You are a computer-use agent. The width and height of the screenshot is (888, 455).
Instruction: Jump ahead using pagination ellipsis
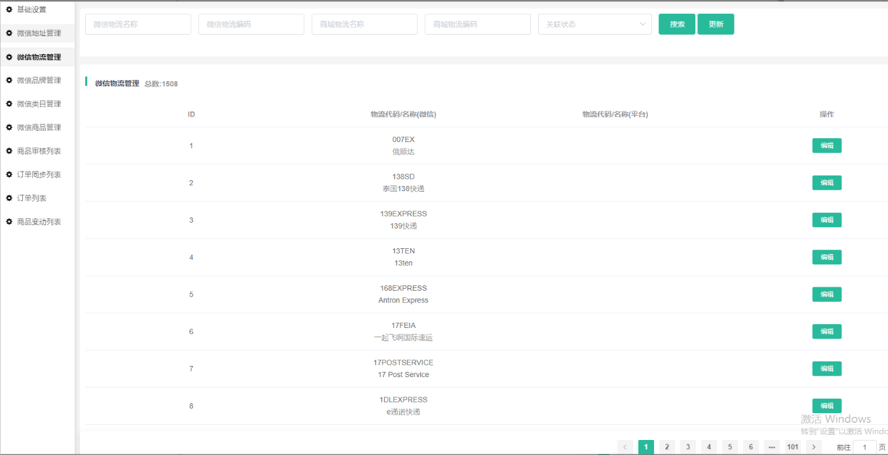pos(771,446)
